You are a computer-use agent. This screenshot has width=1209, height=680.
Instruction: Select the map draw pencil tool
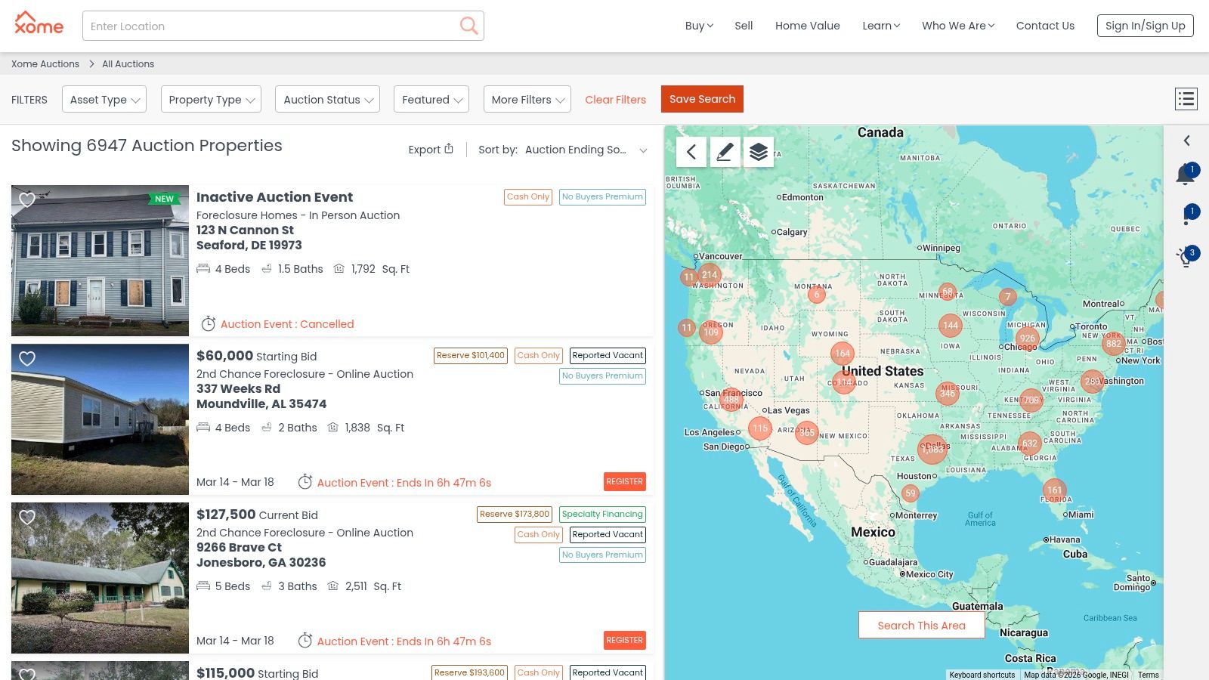[725, 152]
